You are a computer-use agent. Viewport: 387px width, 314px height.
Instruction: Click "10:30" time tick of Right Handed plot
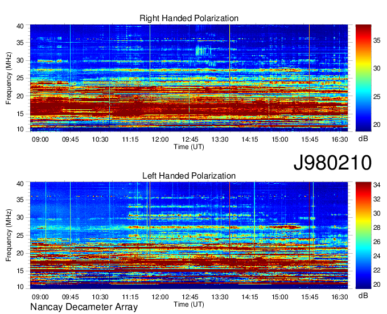pyautogui.click(x=100, y=139)
